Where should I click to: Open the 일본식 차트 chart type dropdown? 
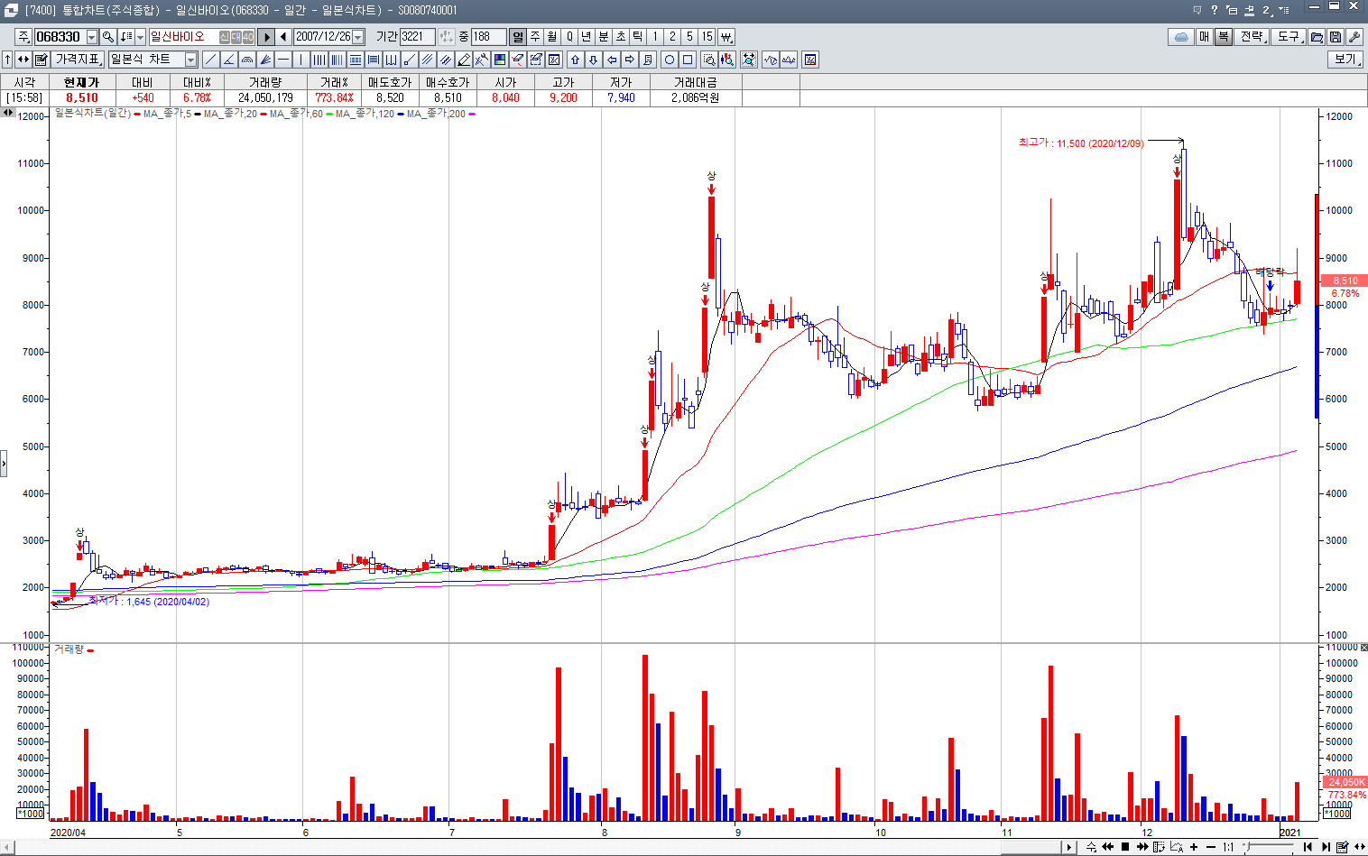coord(190,60)
